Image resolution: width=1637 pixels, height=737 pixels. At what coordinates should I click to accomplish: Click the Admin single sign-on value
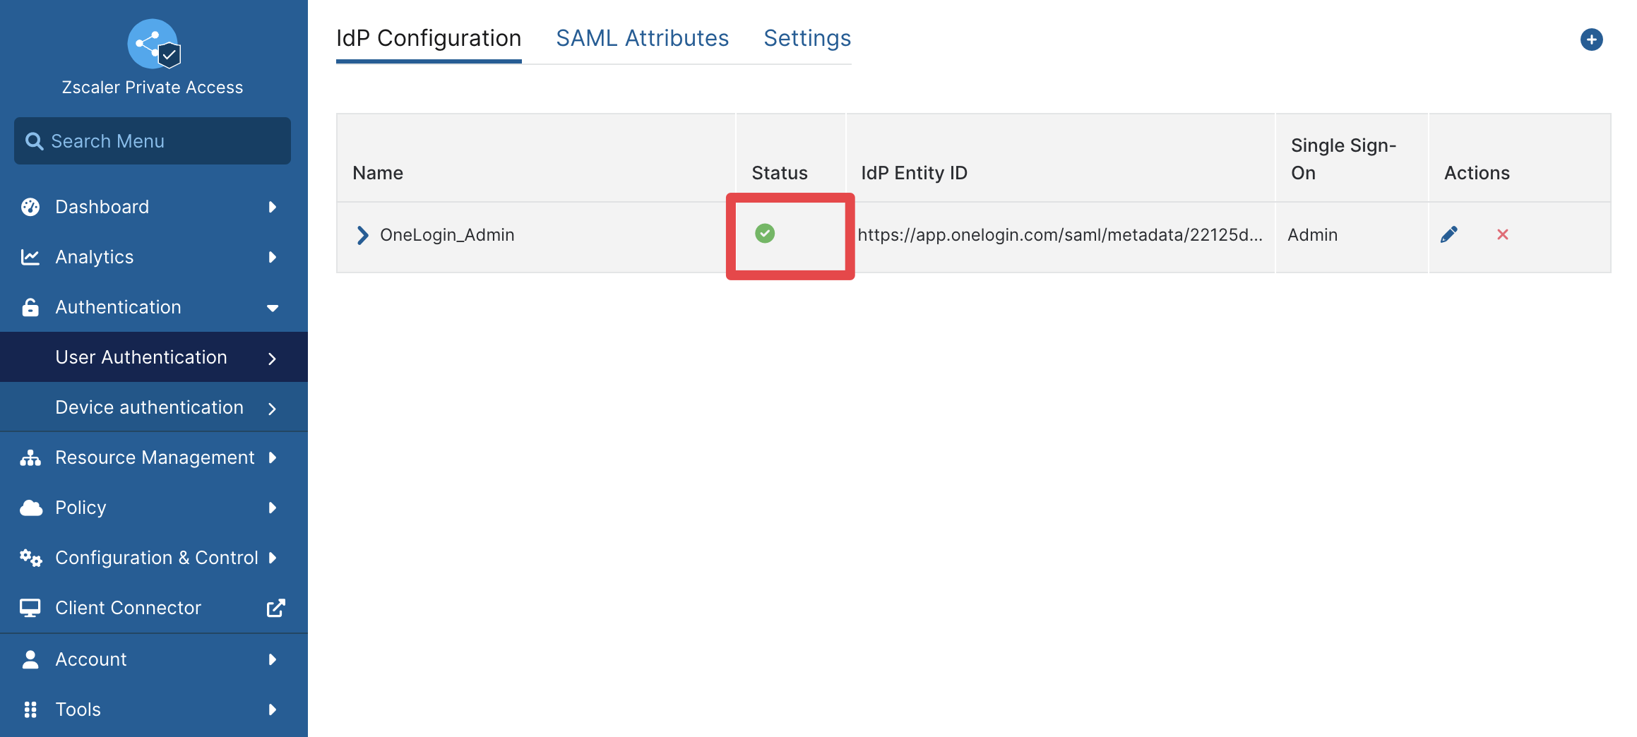pos(1312,235)
